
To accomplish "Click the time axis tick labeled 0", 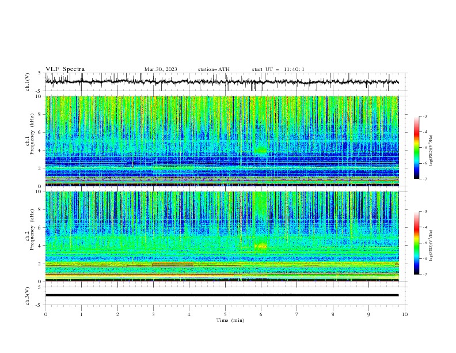I will 45,314.
